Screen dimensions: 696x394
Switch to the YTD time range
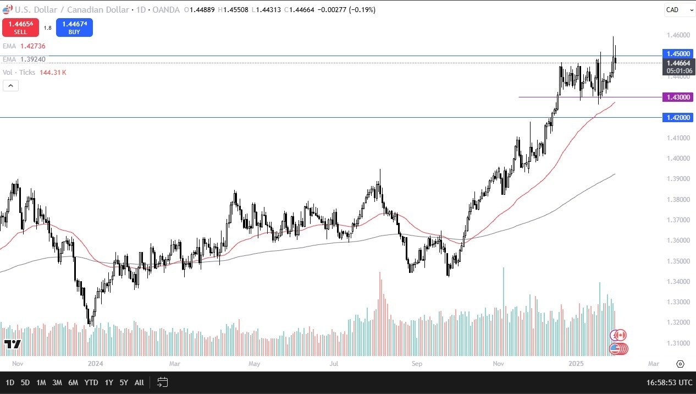click(x=91, y=382)
